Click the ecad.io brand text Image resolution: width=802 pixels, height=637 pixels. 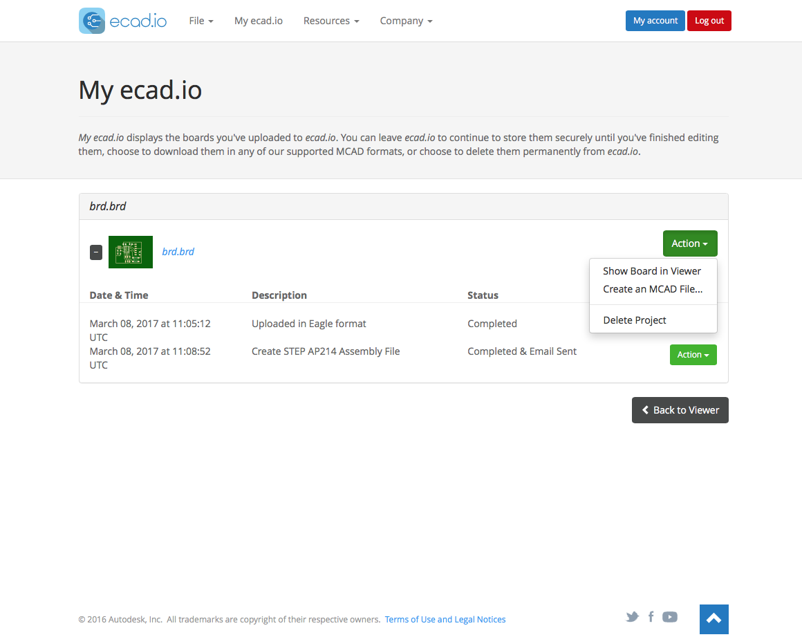coord(138,21)
